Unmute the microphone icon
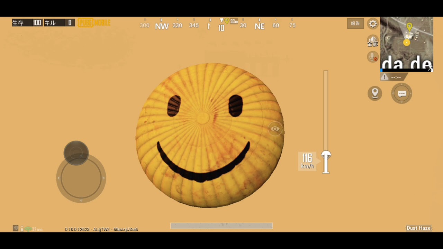Viewport: 443px width, 249px height. pos(373,57)
